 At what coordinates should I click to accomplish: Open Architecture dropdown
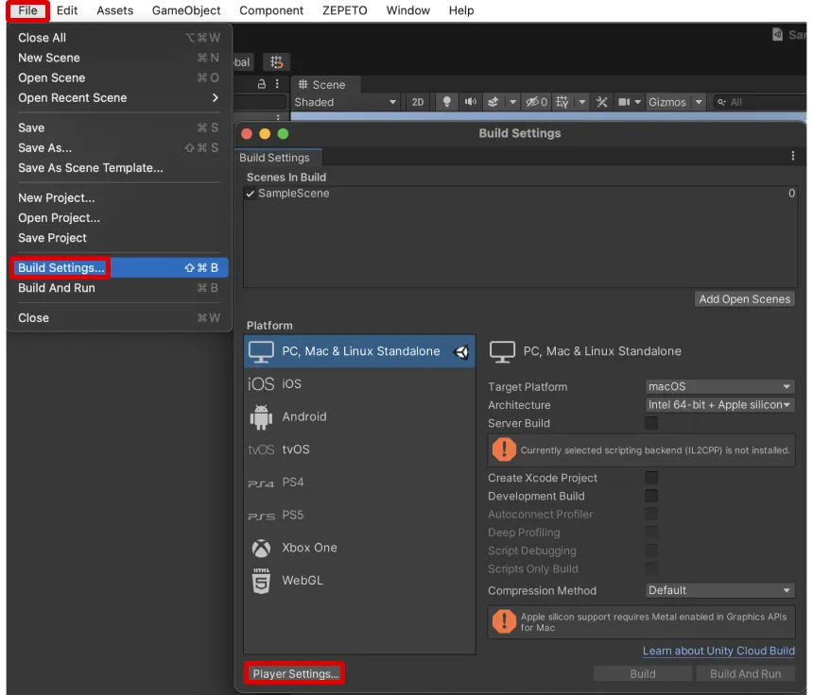pyautogui.click(x=719, y=404)
